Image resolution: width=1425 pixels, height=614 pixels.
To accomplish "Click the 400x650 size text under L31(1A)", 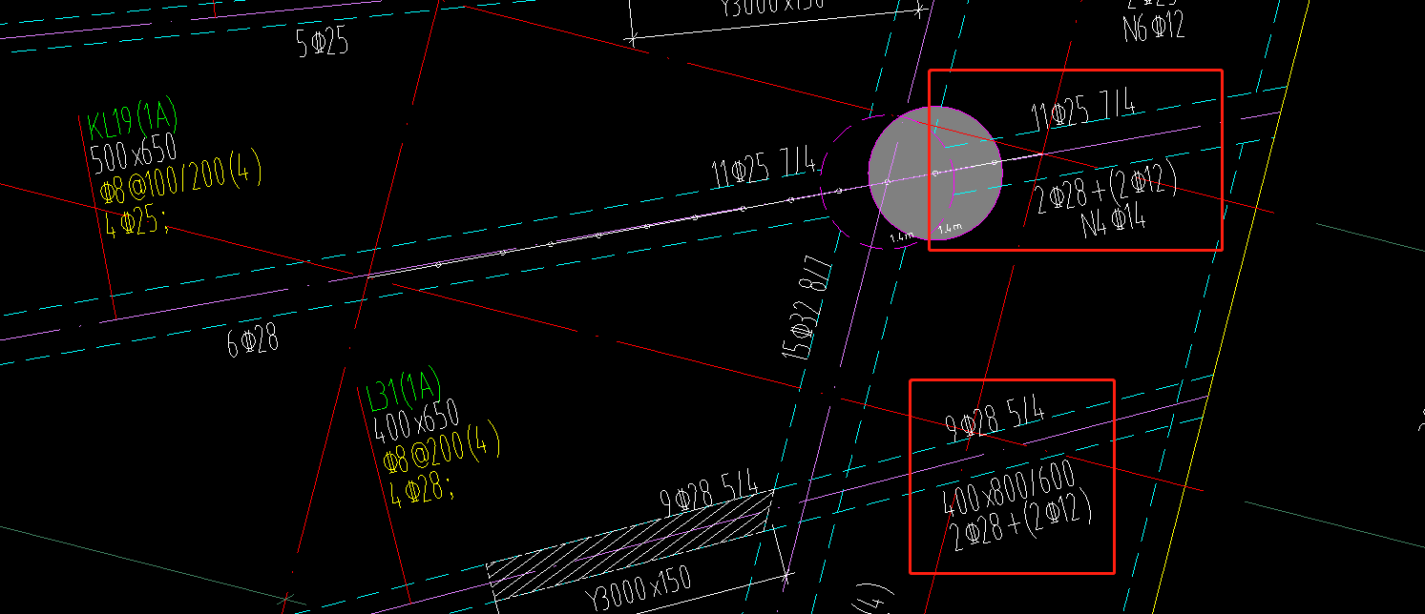I will coord(416,420).
